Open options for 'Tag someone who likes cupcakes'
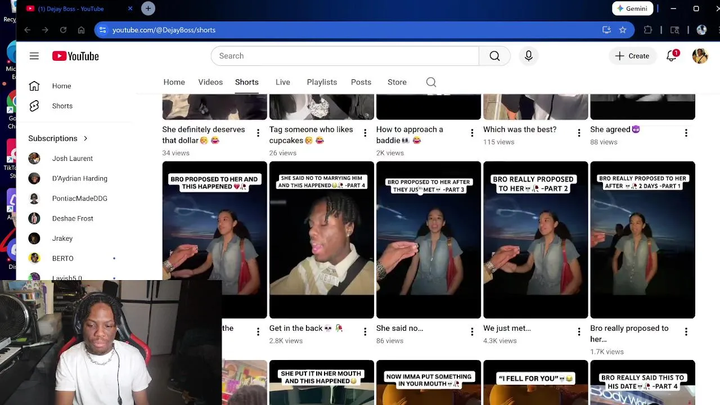720x405 pixels. click(x=365, y=133)
